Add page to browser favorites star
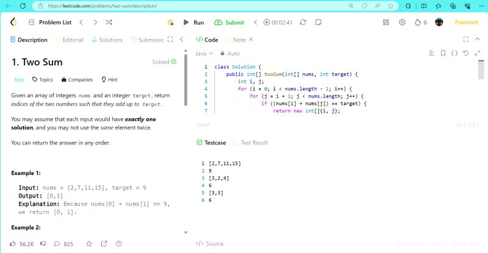This screenshot has width=488, height=253. tap(390, 6)
